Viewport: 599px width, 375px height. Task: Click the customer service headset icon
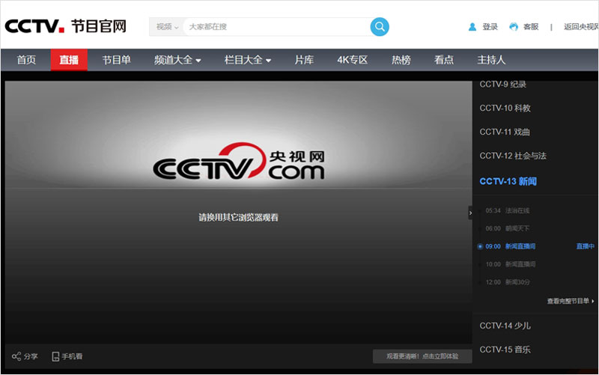coord(514,27)
